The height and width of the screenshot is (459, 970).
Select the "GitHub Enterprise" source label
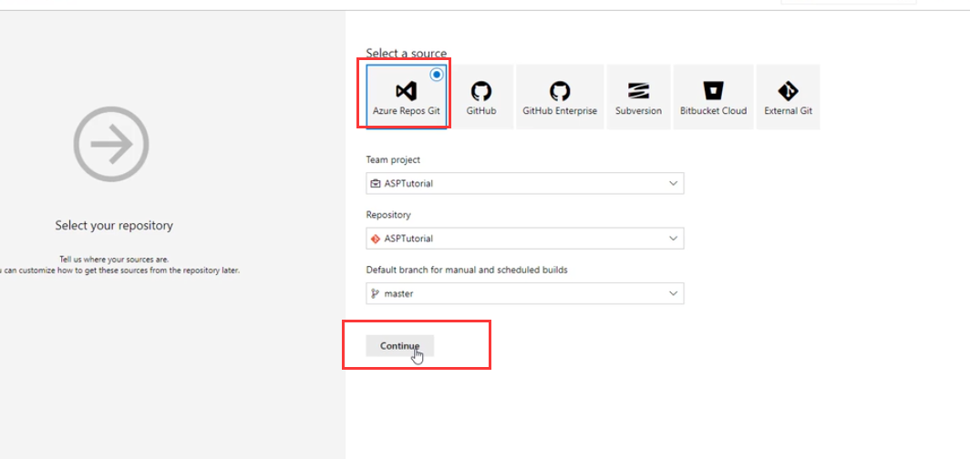pyautogui.click(x=560, y=111)
